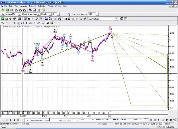
Task: Select the text T drawing tool
Action: (26, 23)
